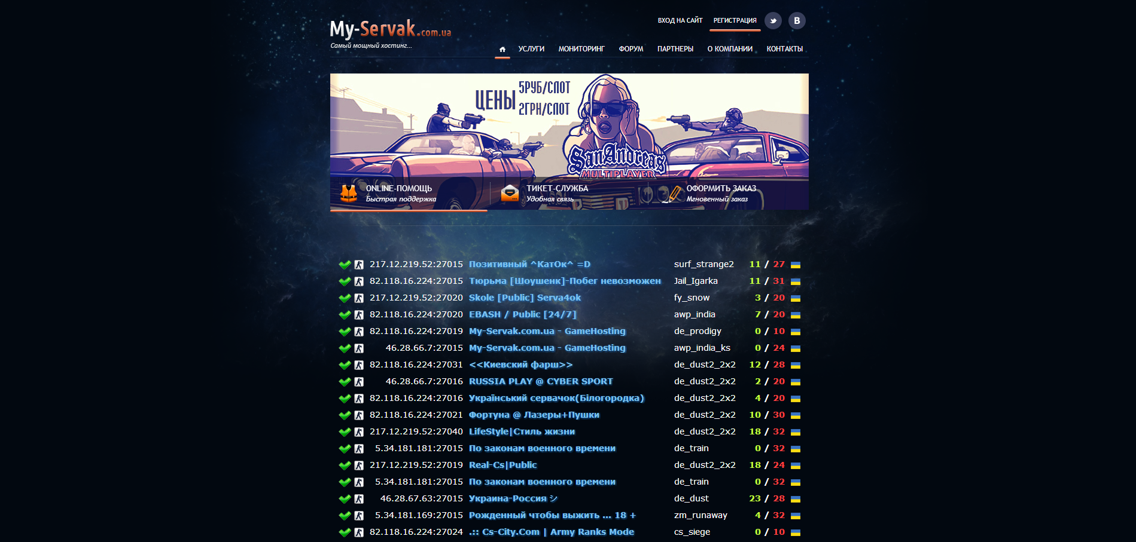1136x542 pixels.
Task: Click player count 11 / 27
Action: point(767,264)
